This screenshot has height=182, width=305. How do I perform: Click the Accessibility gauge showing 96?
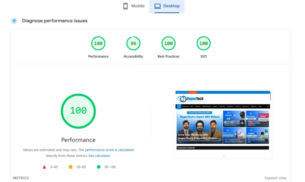[x=133, y=43]
